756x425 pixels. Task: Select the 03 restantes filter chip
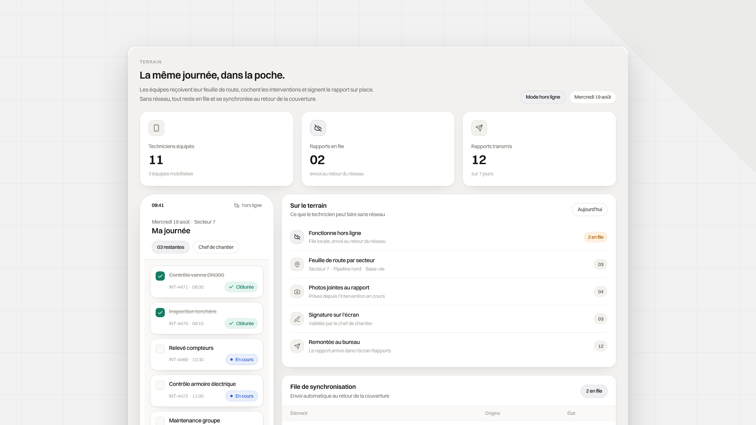point(170,247)
